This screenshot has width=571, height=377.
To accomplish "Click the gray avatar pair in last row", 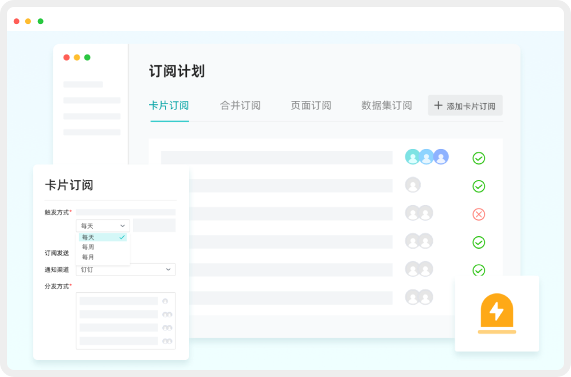I will click(x=419, y=297).
